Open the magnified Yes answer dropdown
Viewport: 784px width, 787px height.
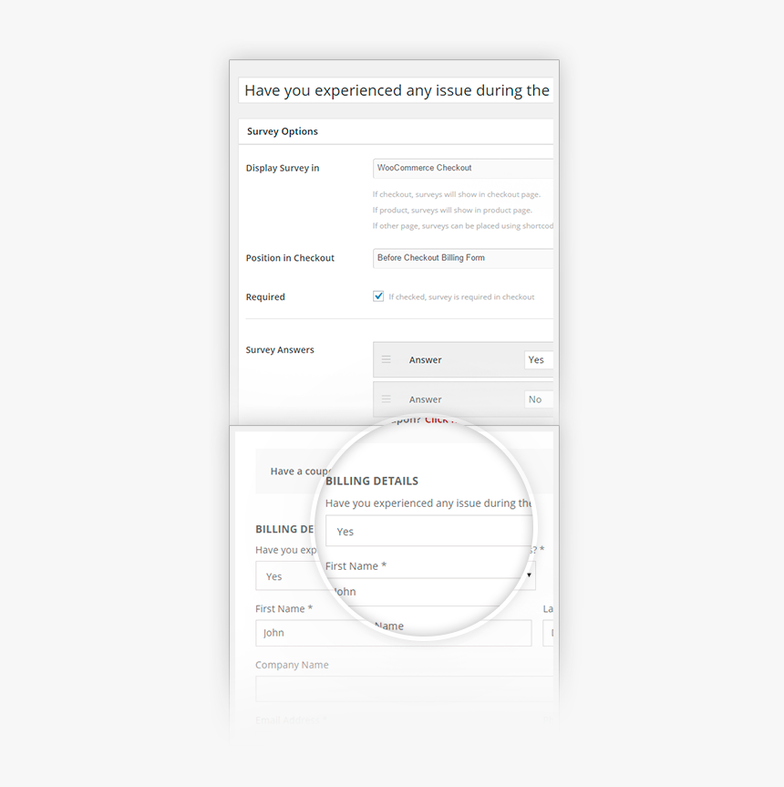428,531
